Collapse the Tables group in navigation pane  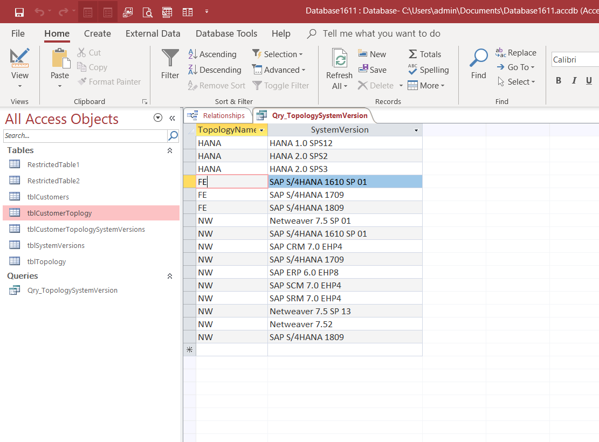pos(170,151)
